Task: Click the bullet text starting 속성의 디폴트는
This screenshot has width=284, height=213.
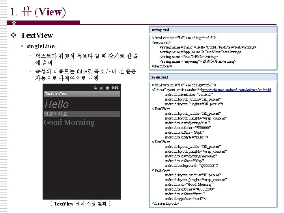Action: 86,75
